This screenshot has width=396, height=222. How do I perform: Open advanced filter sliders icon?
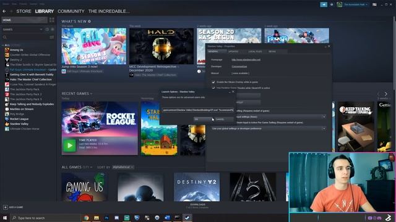coord(52,37)
